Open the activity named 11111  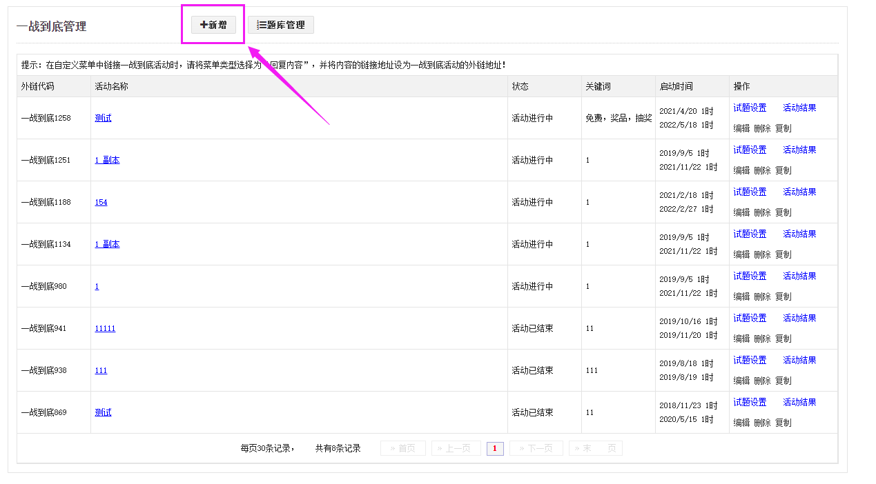(x=105, y=328)
